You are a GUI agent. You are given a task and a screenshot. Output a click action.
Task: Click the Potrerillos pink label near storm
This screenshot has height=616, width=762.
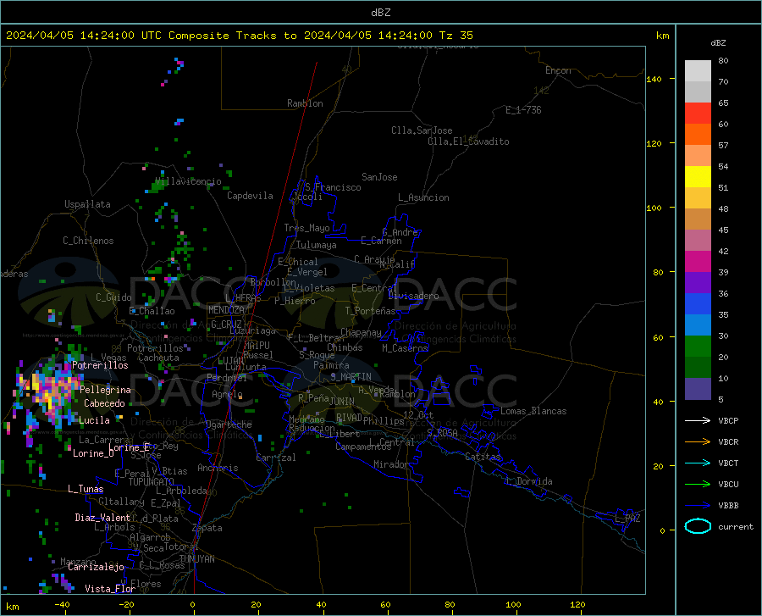click(100, 365)
